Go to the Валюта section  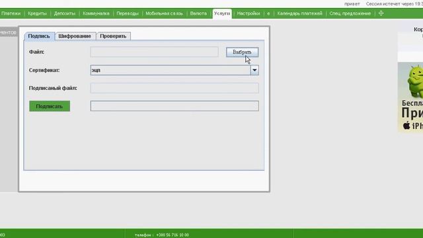tap(198, 13)
